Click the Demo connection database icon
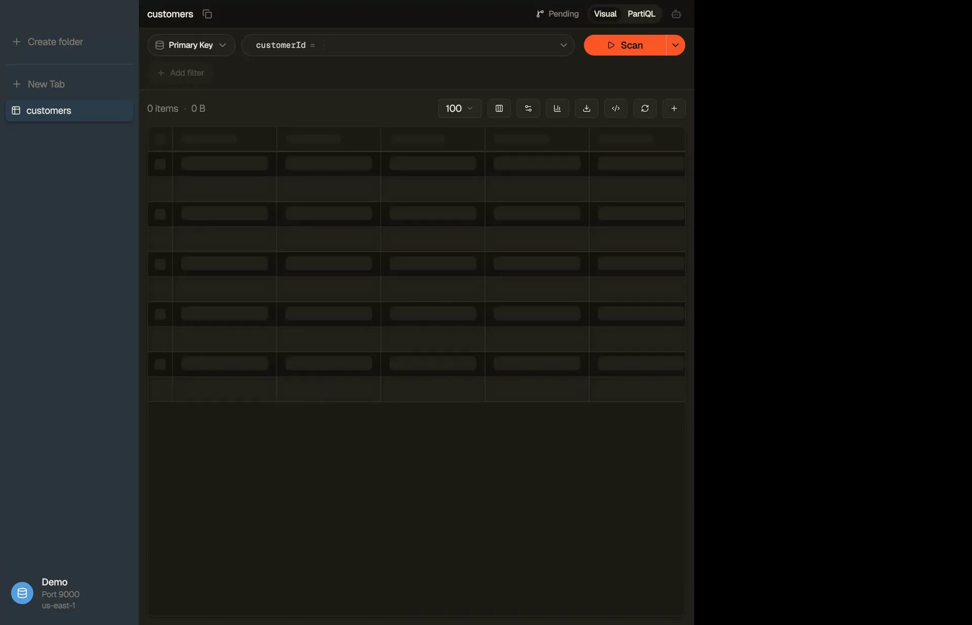The height and width of the screenshot is (625, 972). point(22,593)
